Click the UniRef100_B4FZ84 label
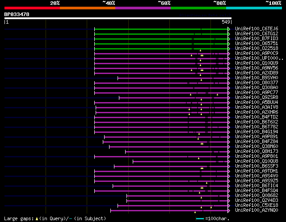Screen dimensions: 286x222 point(257,142)
